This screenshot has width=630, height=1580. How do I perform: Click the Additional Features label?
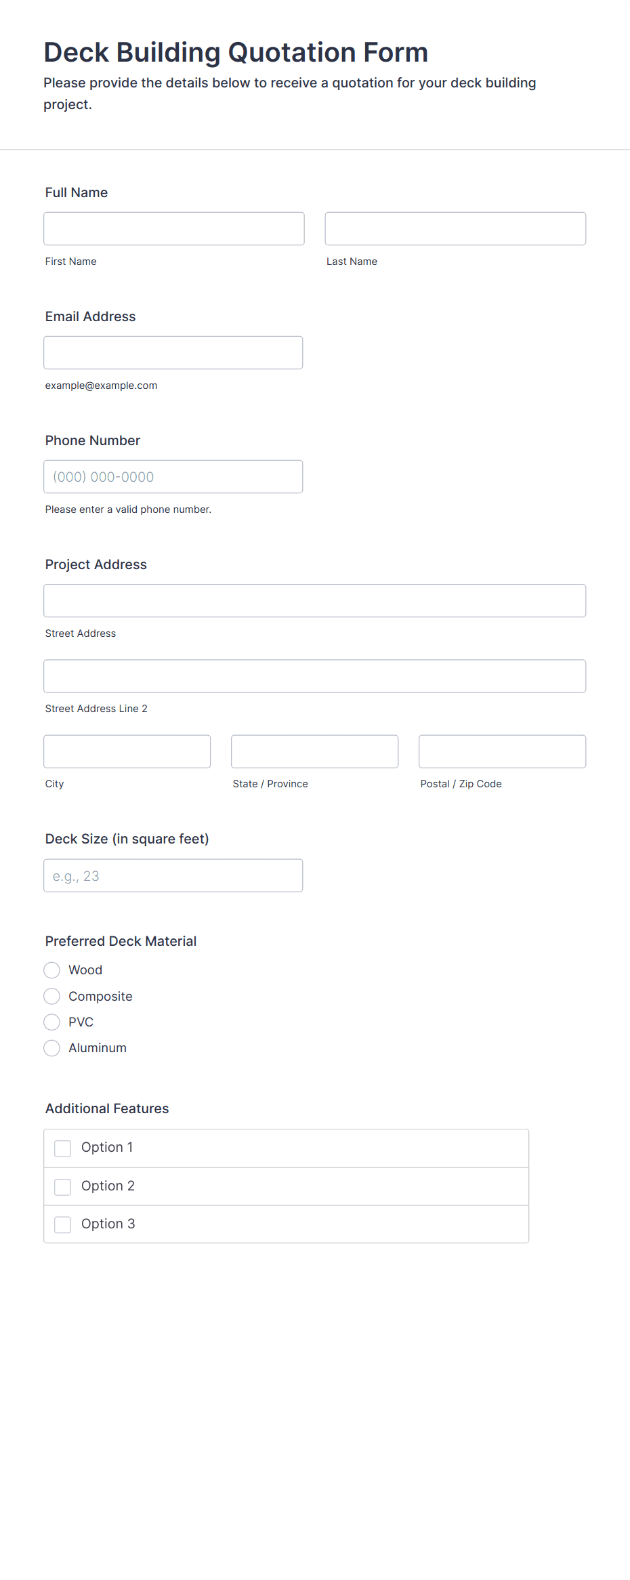(x=107, y=1108)
